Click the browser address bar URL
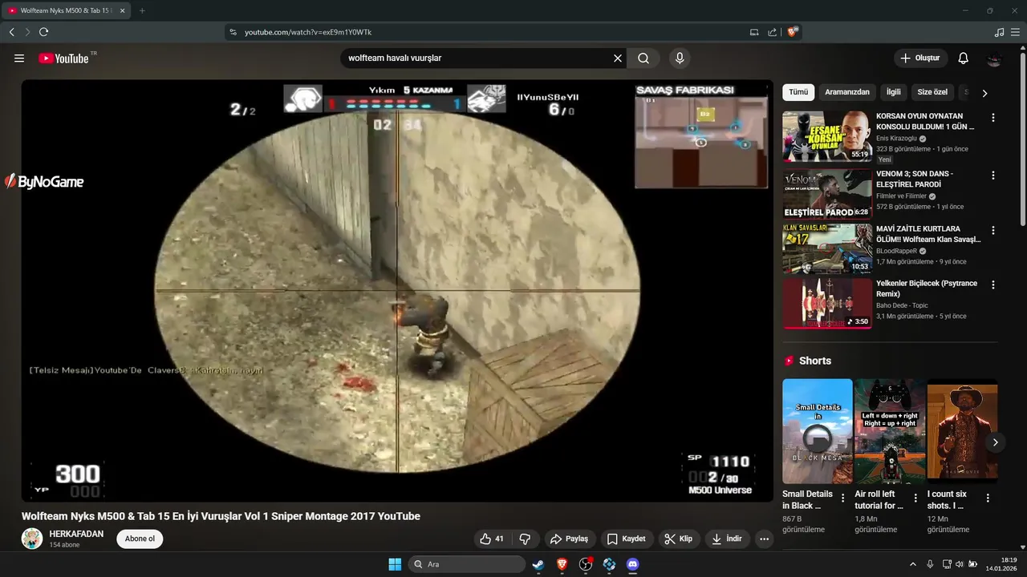Screen dimensions: 1027x577 [308, 32]
